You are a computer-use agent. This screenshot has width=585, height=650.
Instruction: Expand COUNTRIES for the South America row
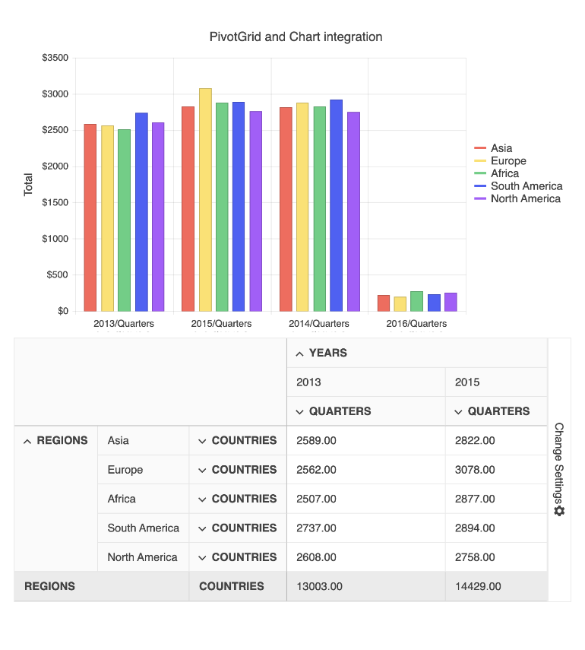[202, 528]
